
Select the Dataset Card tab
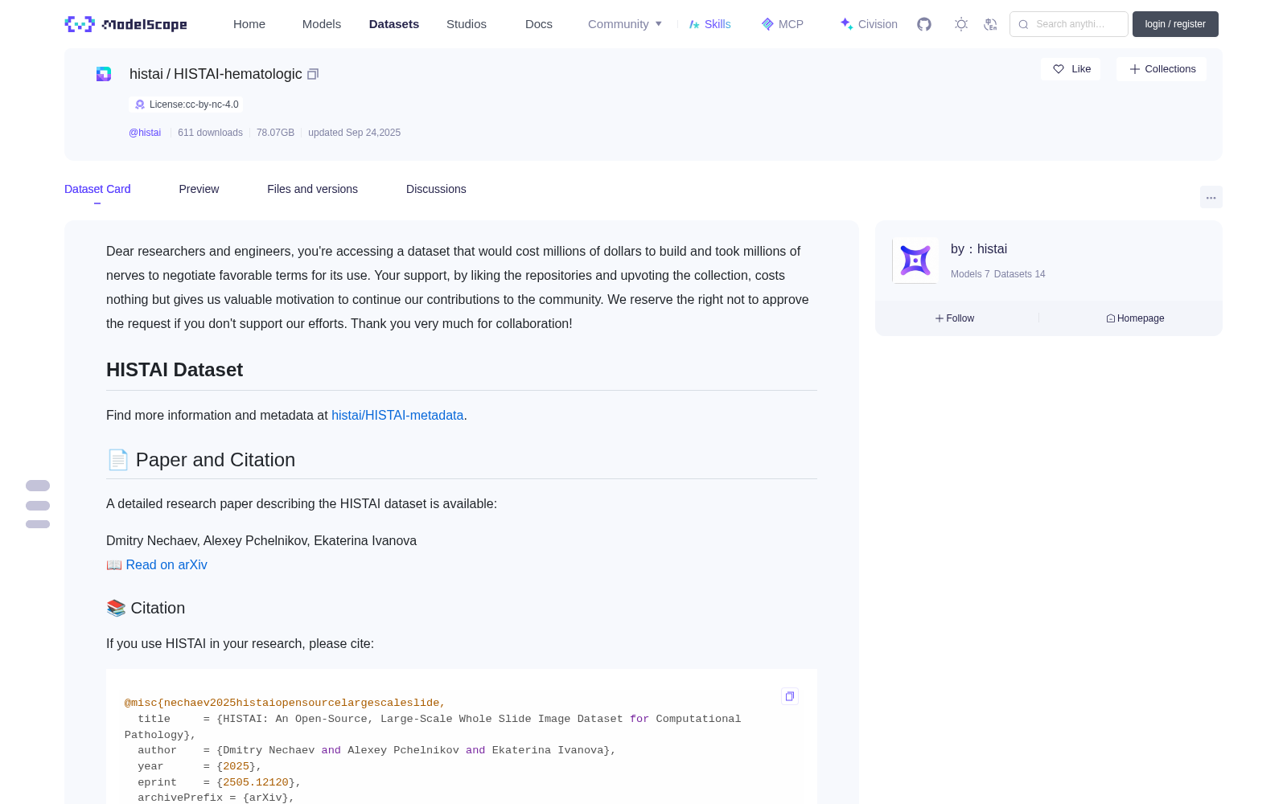click(97, 189)
